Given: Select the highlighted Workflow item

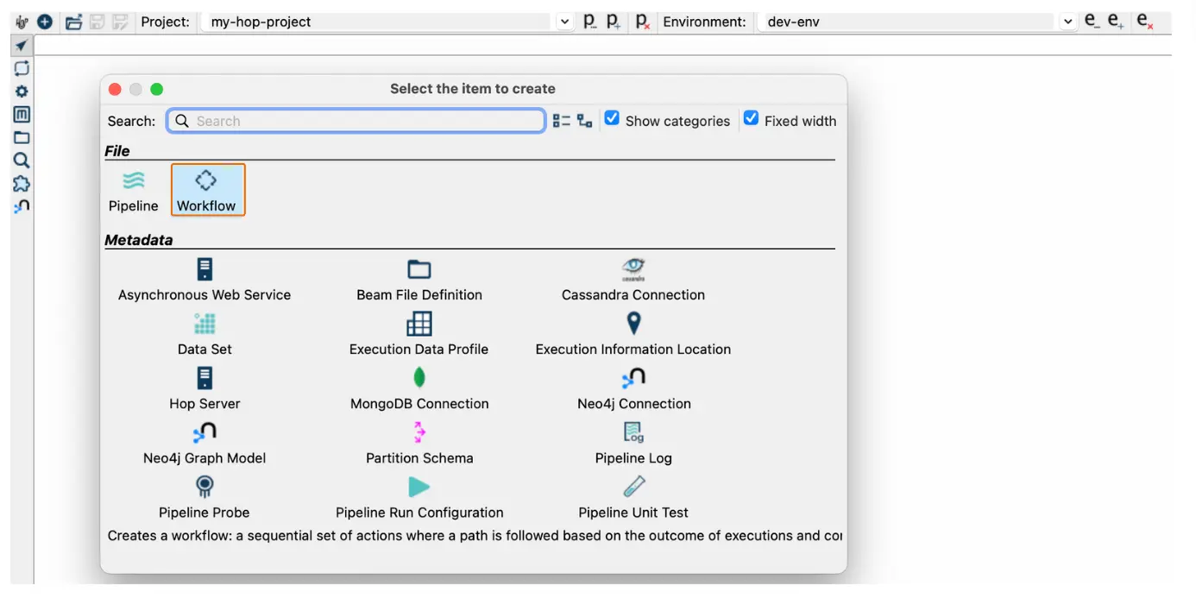Looking at the screenshot, I should (208, 190).
